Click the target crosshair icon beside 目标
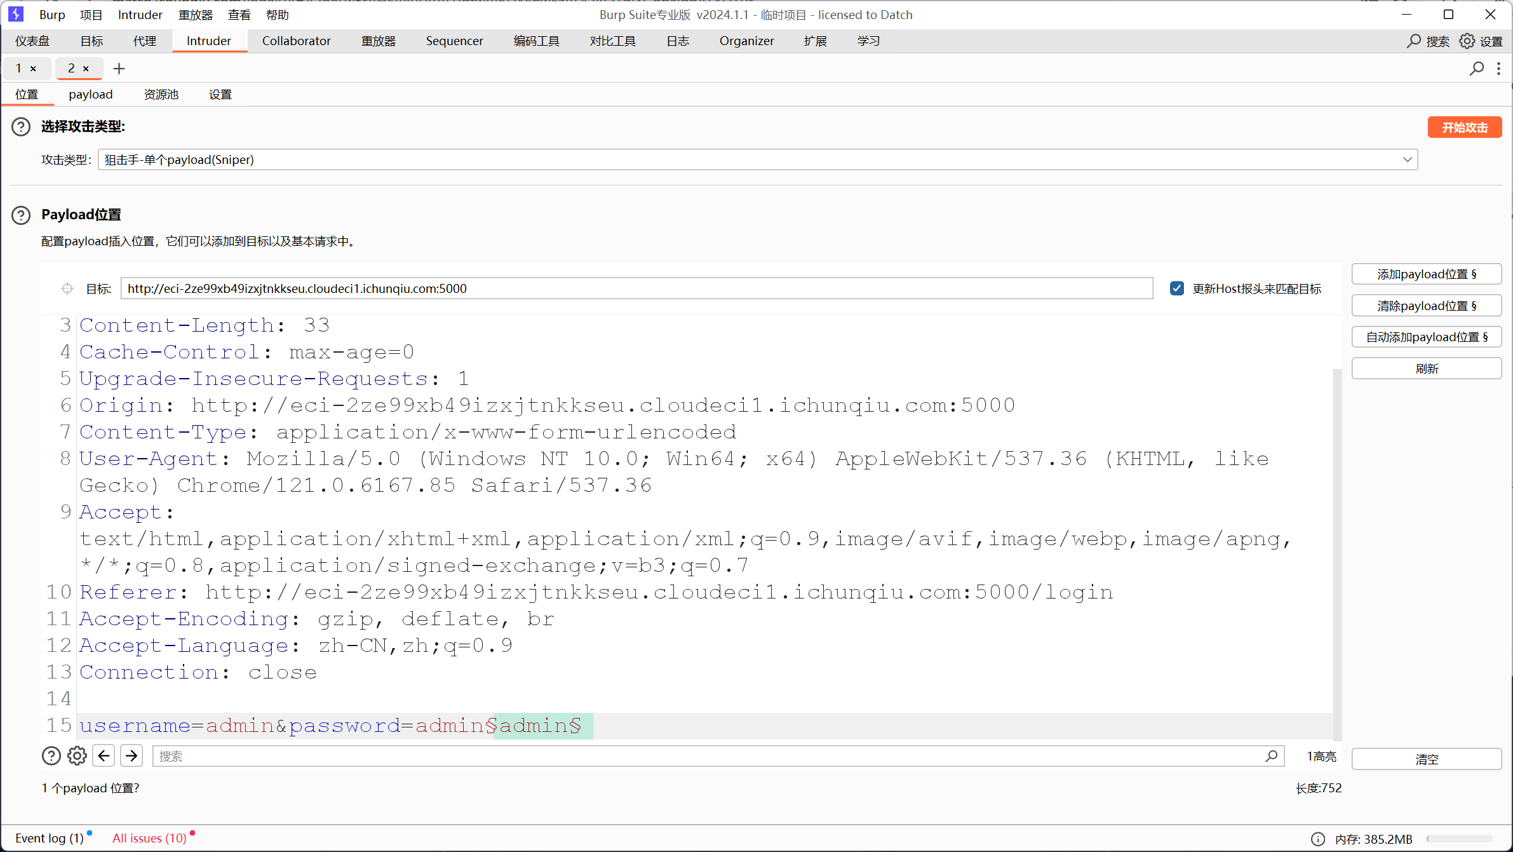This screenshot has height=852, width=1513. [x=67, y=288]
